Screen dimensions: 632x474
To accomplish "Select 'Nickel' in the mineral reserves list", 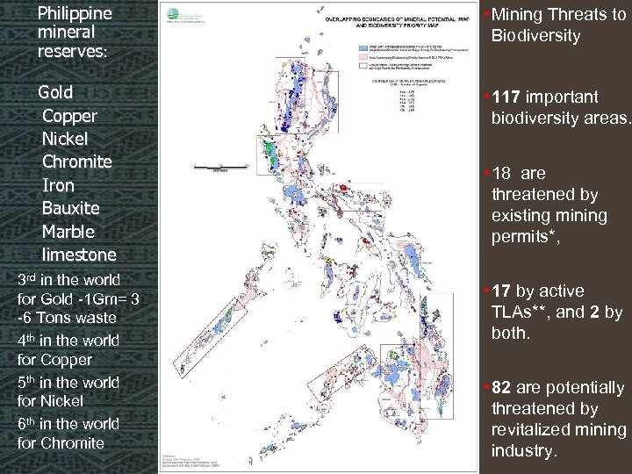I will pyautogui.click(x=64, y=139).
